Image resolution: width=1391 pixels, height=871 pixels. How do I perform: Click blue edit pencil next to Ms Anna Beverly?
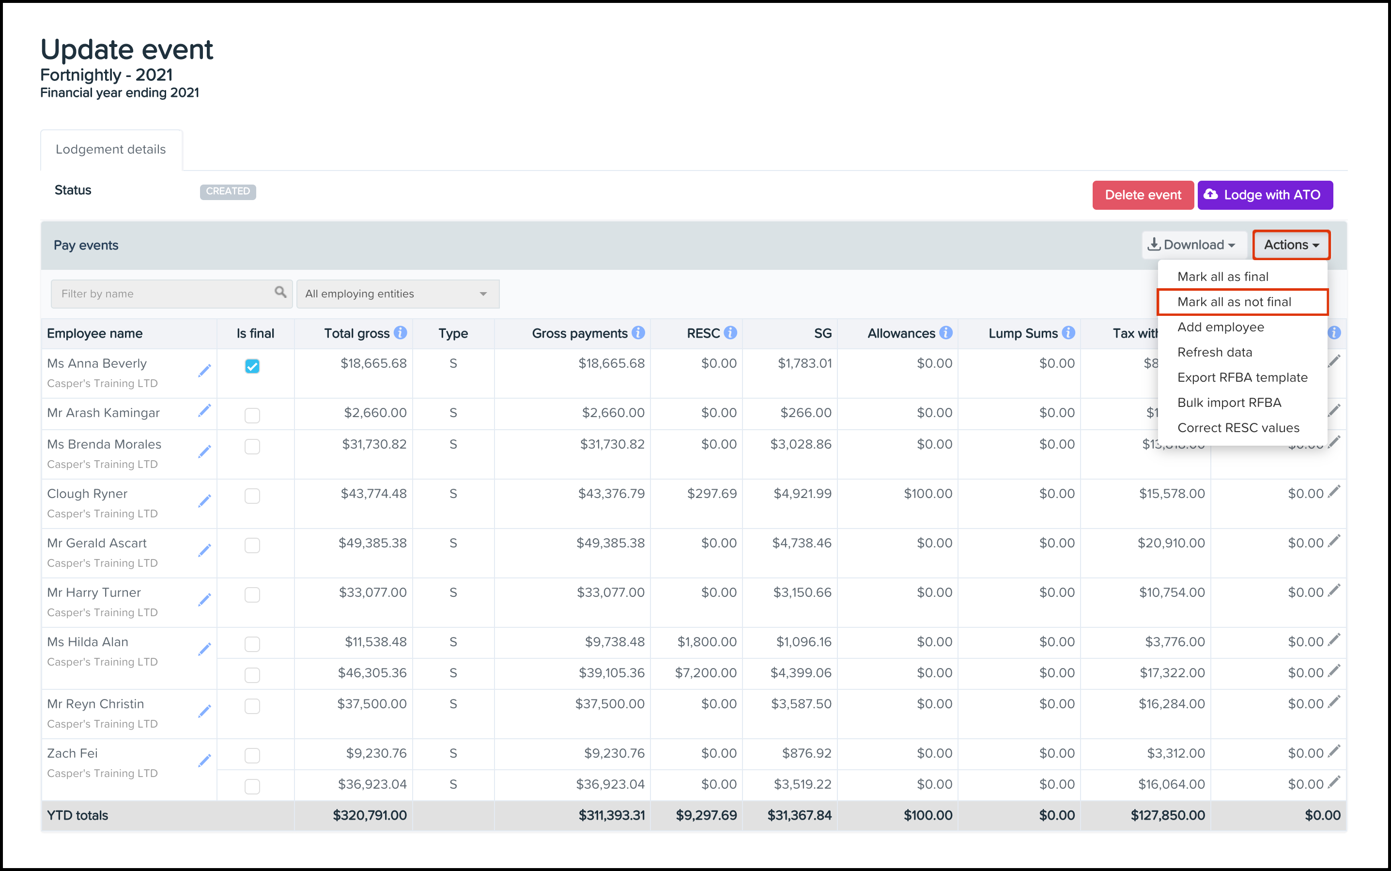204,371
